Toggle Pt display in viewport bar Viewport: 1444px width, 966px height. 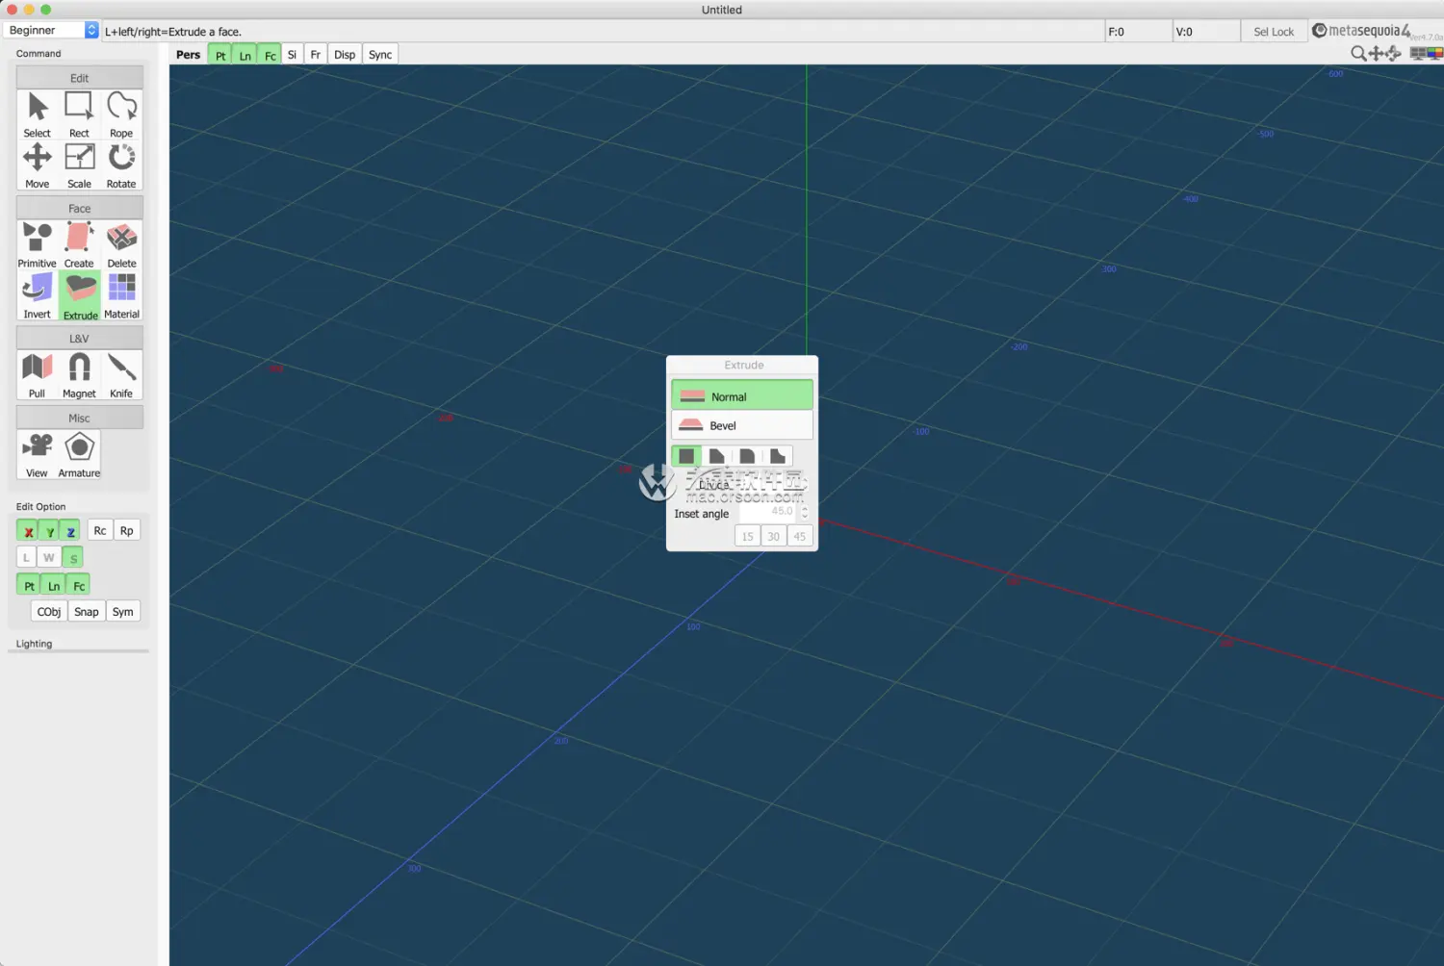(220, 55)
